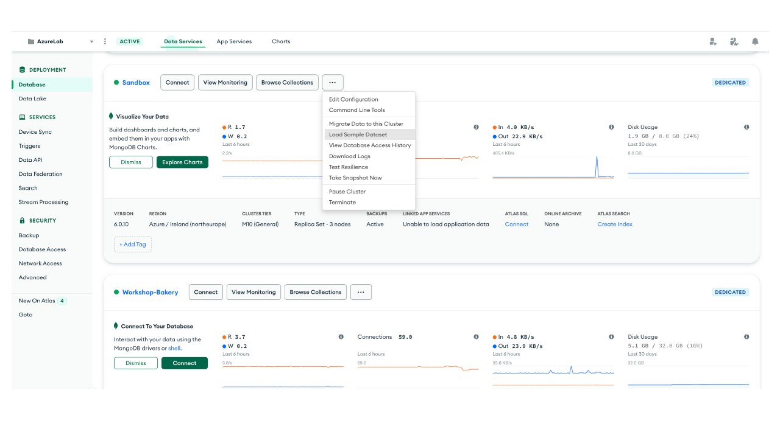Select Load Sample Dataset from menu
780x438 pixels.
pyautogui.click(x=358, y=134)
